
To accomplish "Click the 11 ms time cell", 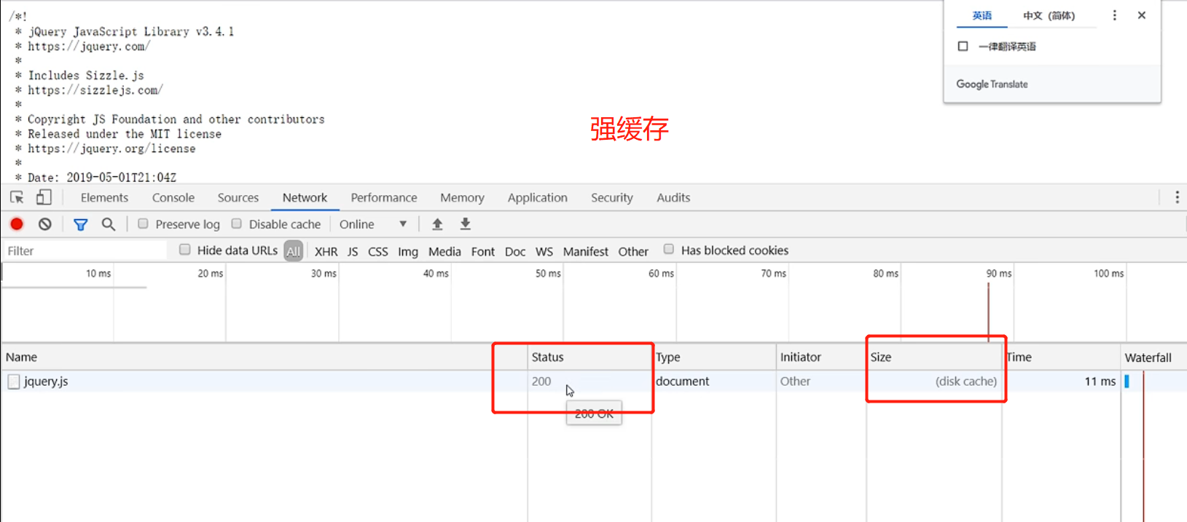I will (1100, 381).
